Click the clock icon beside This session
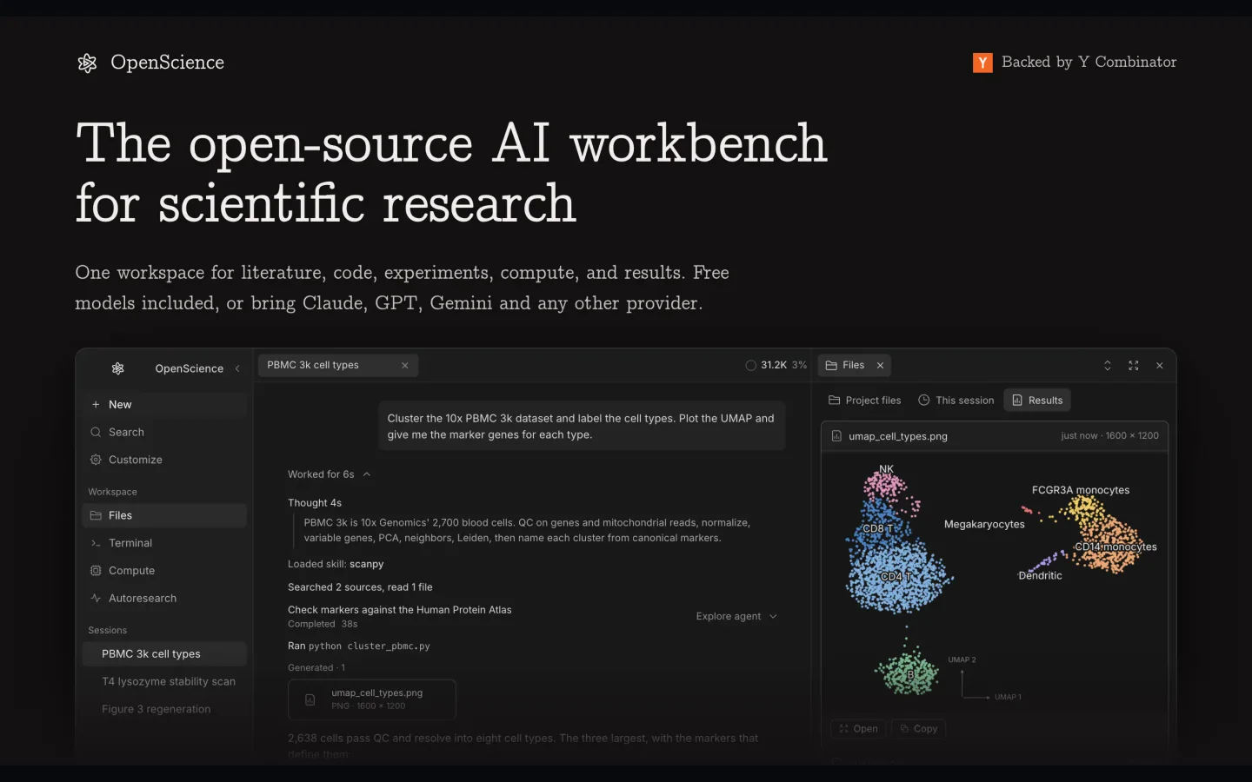The height and width of the screenshot is (782, 1252). pos(924,401)
